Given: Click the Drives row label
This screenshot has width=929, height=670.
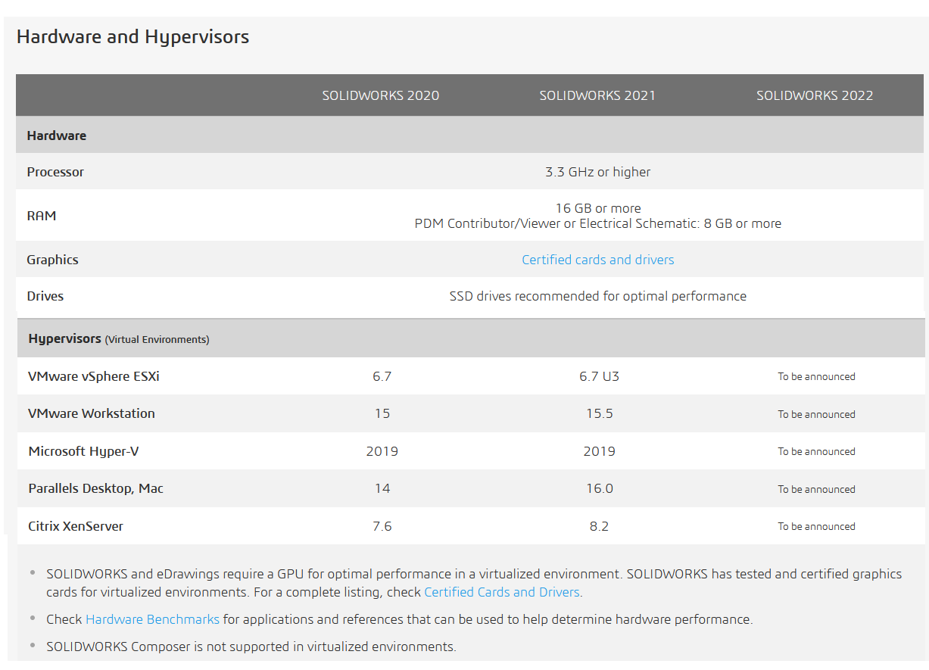Looking at the screenshot, I should click(45, 296).
